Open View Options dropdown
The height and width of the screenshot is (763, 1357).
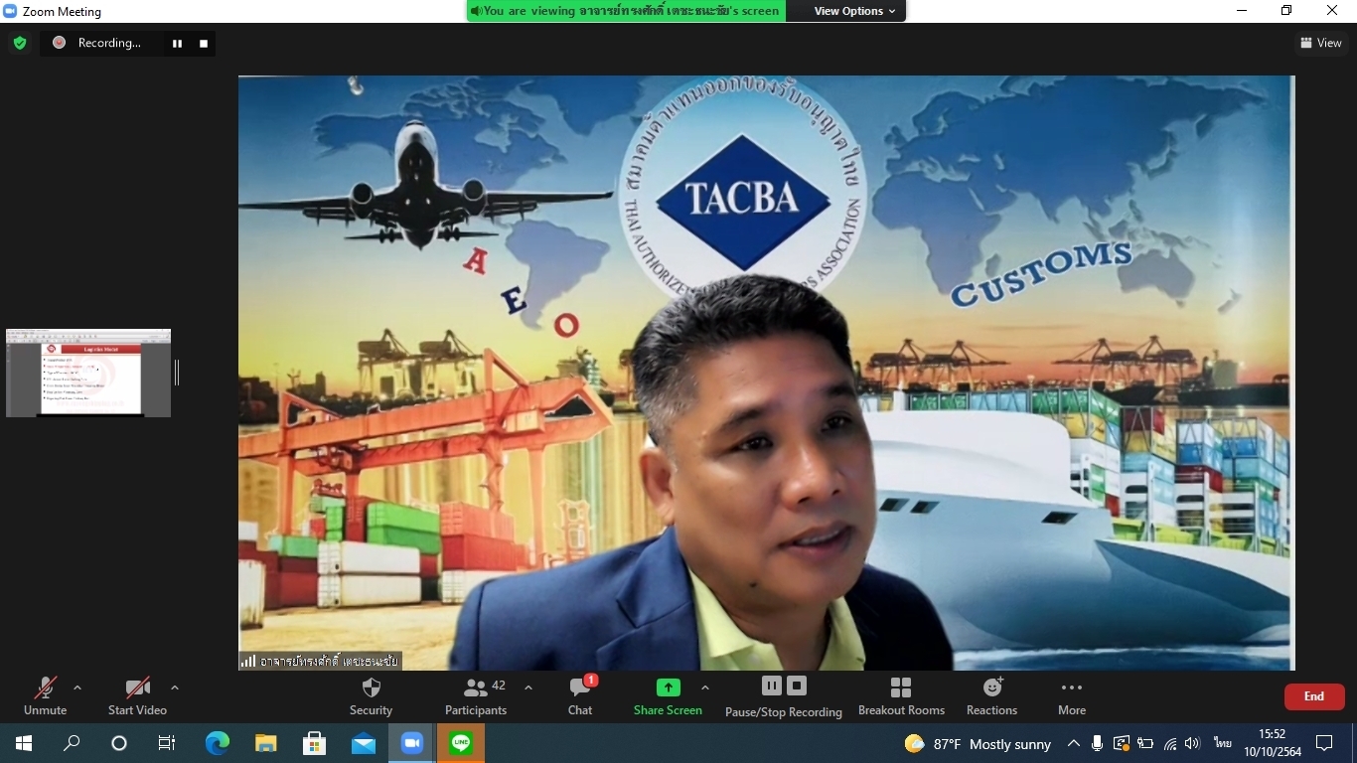[854, 11]
